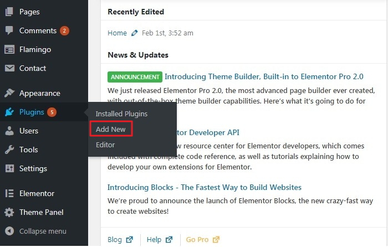
Task: Click the 'Feb 1st, 3:52 am' timestamp
Action: [x=167, y=33]
